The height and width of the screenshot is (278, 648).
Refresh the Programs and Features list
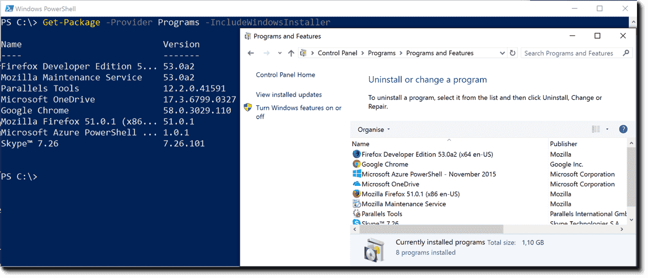pos(513,54)
